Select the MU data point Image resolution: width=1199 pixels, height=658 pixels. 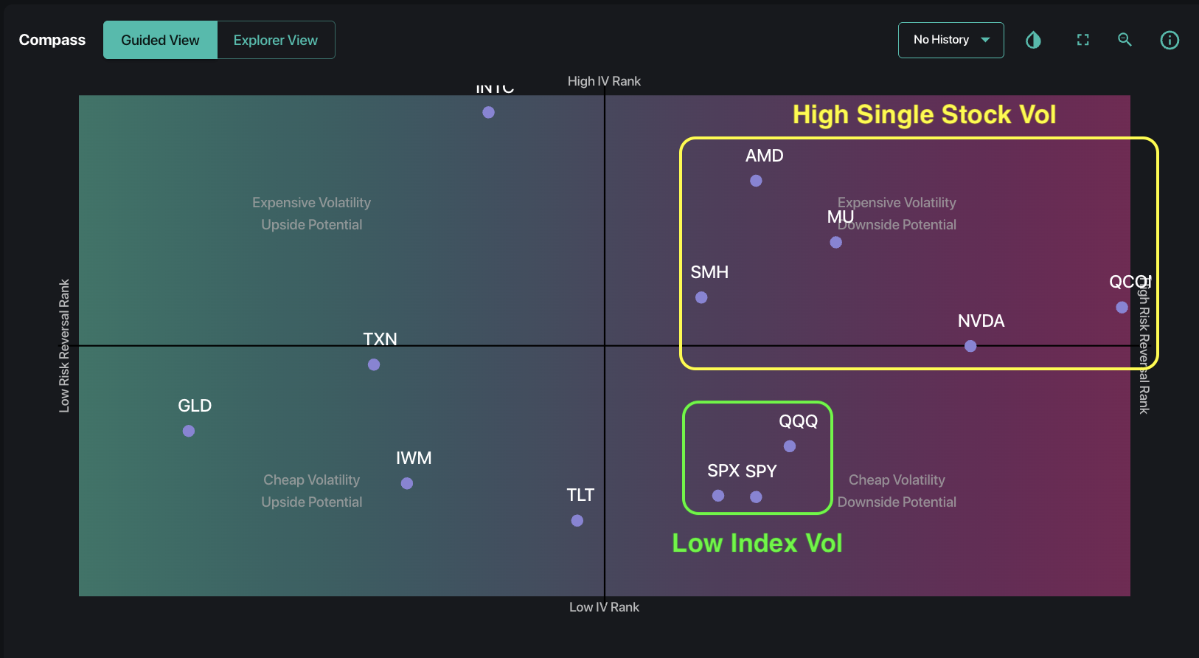[x=835, y=242]
